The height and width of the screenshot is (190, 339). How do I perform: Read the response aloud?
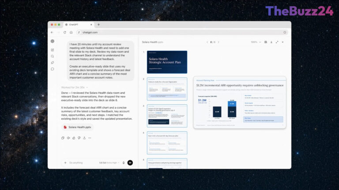(x=68, y=138)
